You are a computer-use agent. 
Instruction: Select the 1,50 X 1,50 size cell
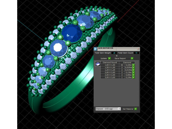point(110,68)
